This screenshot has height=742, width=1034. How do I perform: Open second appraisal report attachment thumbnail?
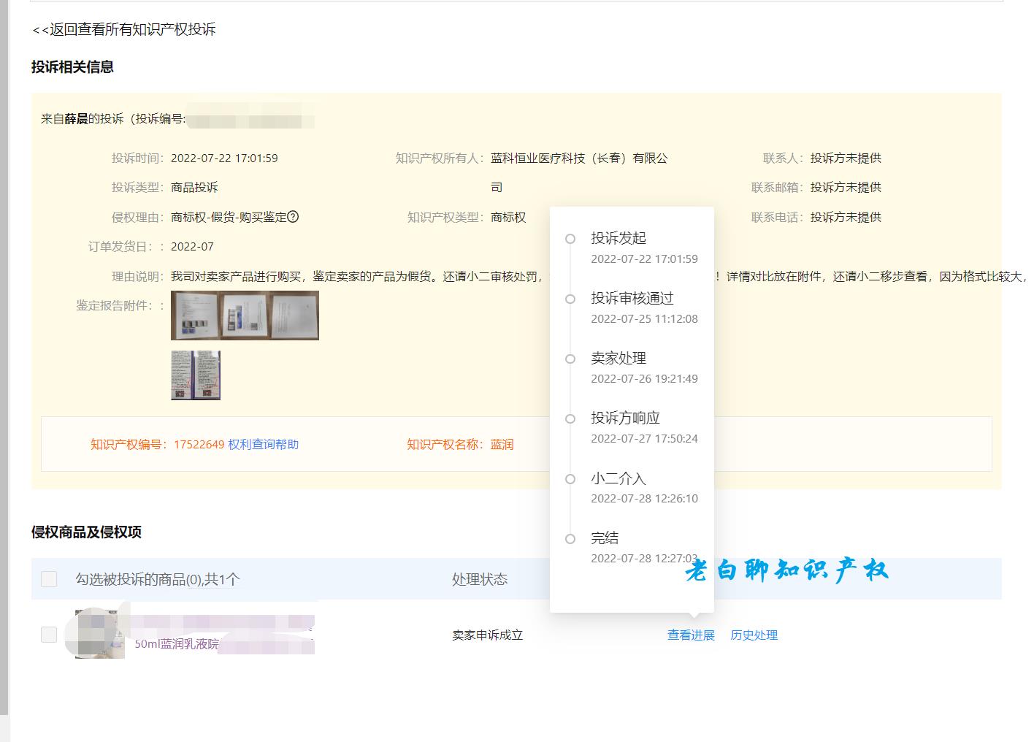point(245,315)
